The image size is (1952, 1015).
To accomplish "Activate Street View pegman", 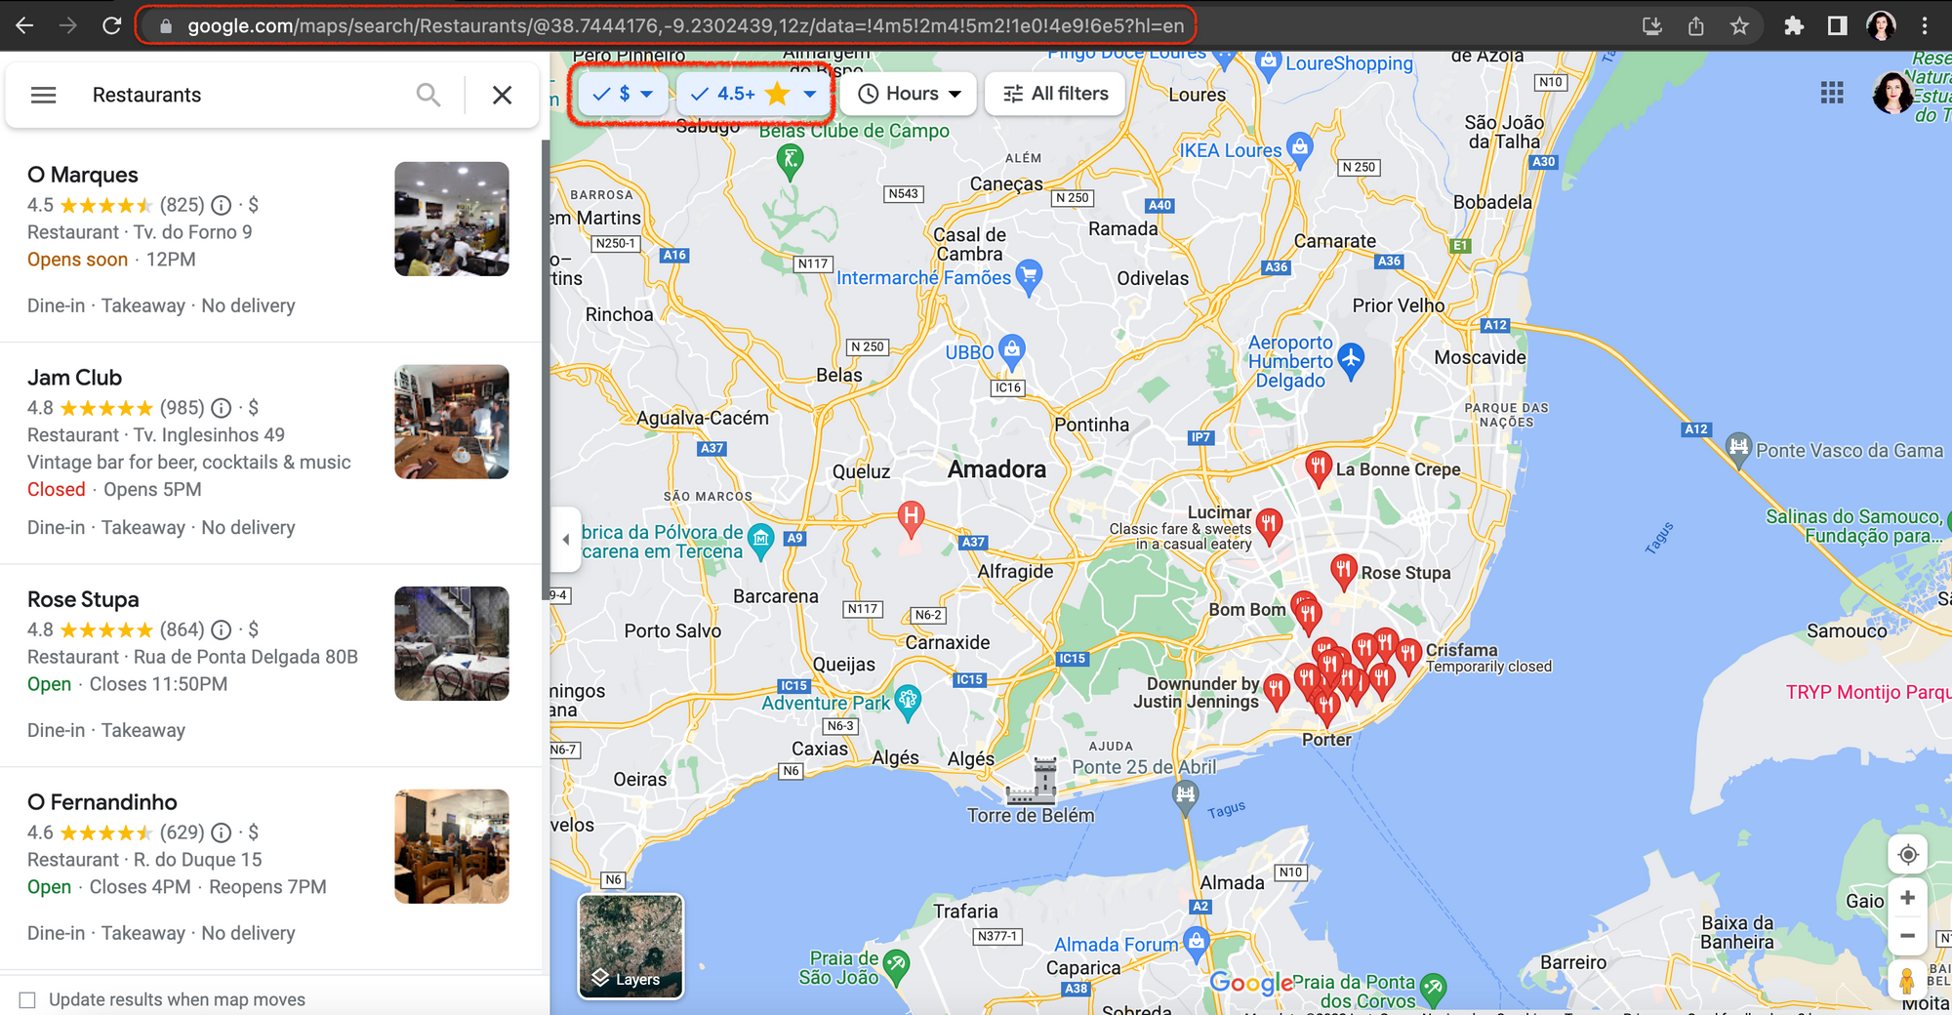I will coord(1907,979).
